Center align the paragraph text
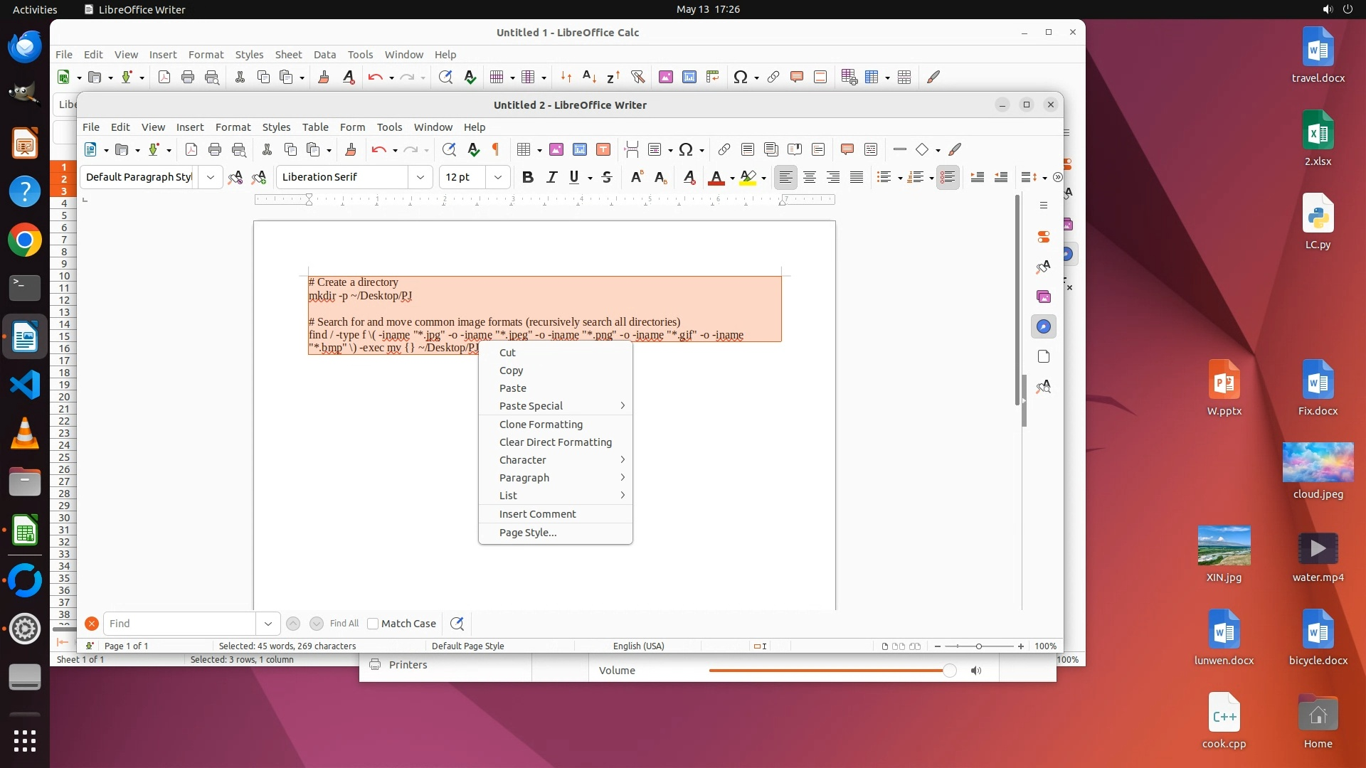The height and width of the screenshot is (768, 1366). pos(809,177)
